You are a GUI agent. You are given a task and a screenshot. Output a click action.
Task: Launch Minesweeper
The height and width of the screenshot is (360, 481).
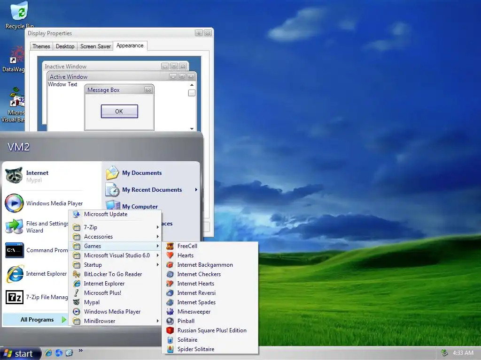(211, 312)
